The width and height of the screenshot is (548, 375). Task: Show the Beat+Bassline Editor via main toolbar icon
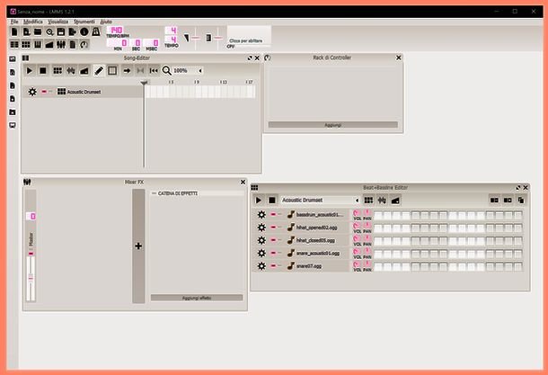(26, 44)
